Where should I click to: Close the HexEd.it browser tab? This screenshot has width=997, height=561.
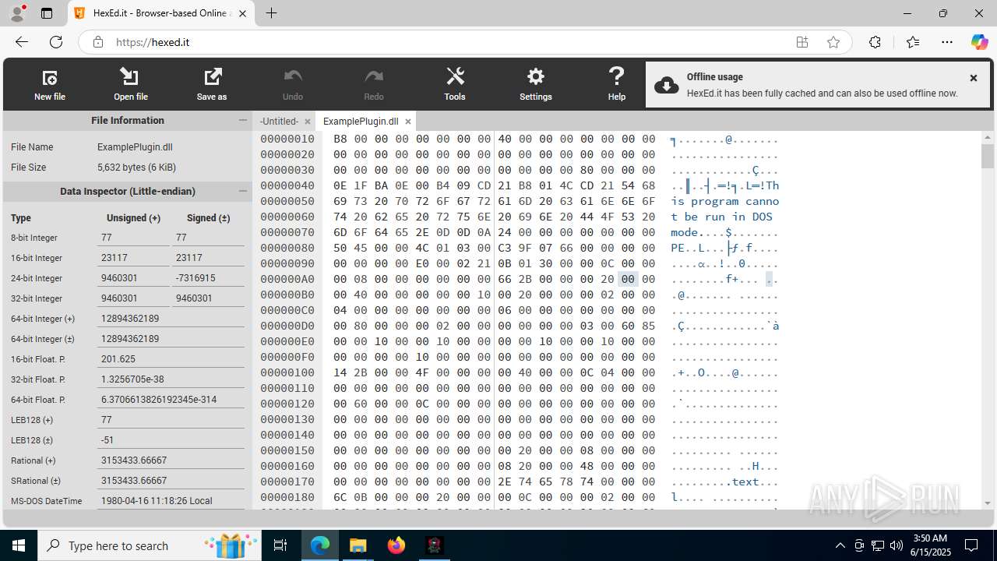243,13
